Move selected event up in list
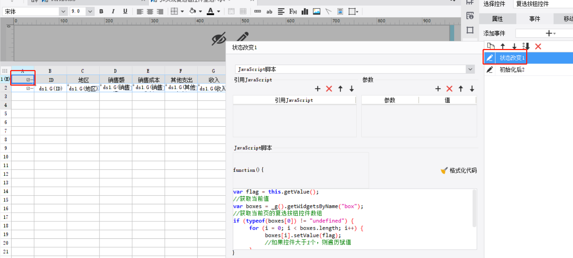 503,46
